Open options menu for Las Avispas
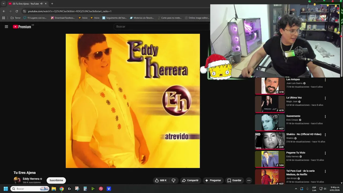The width and height of the screenshot is (343, 193). (x=325, y=80)
